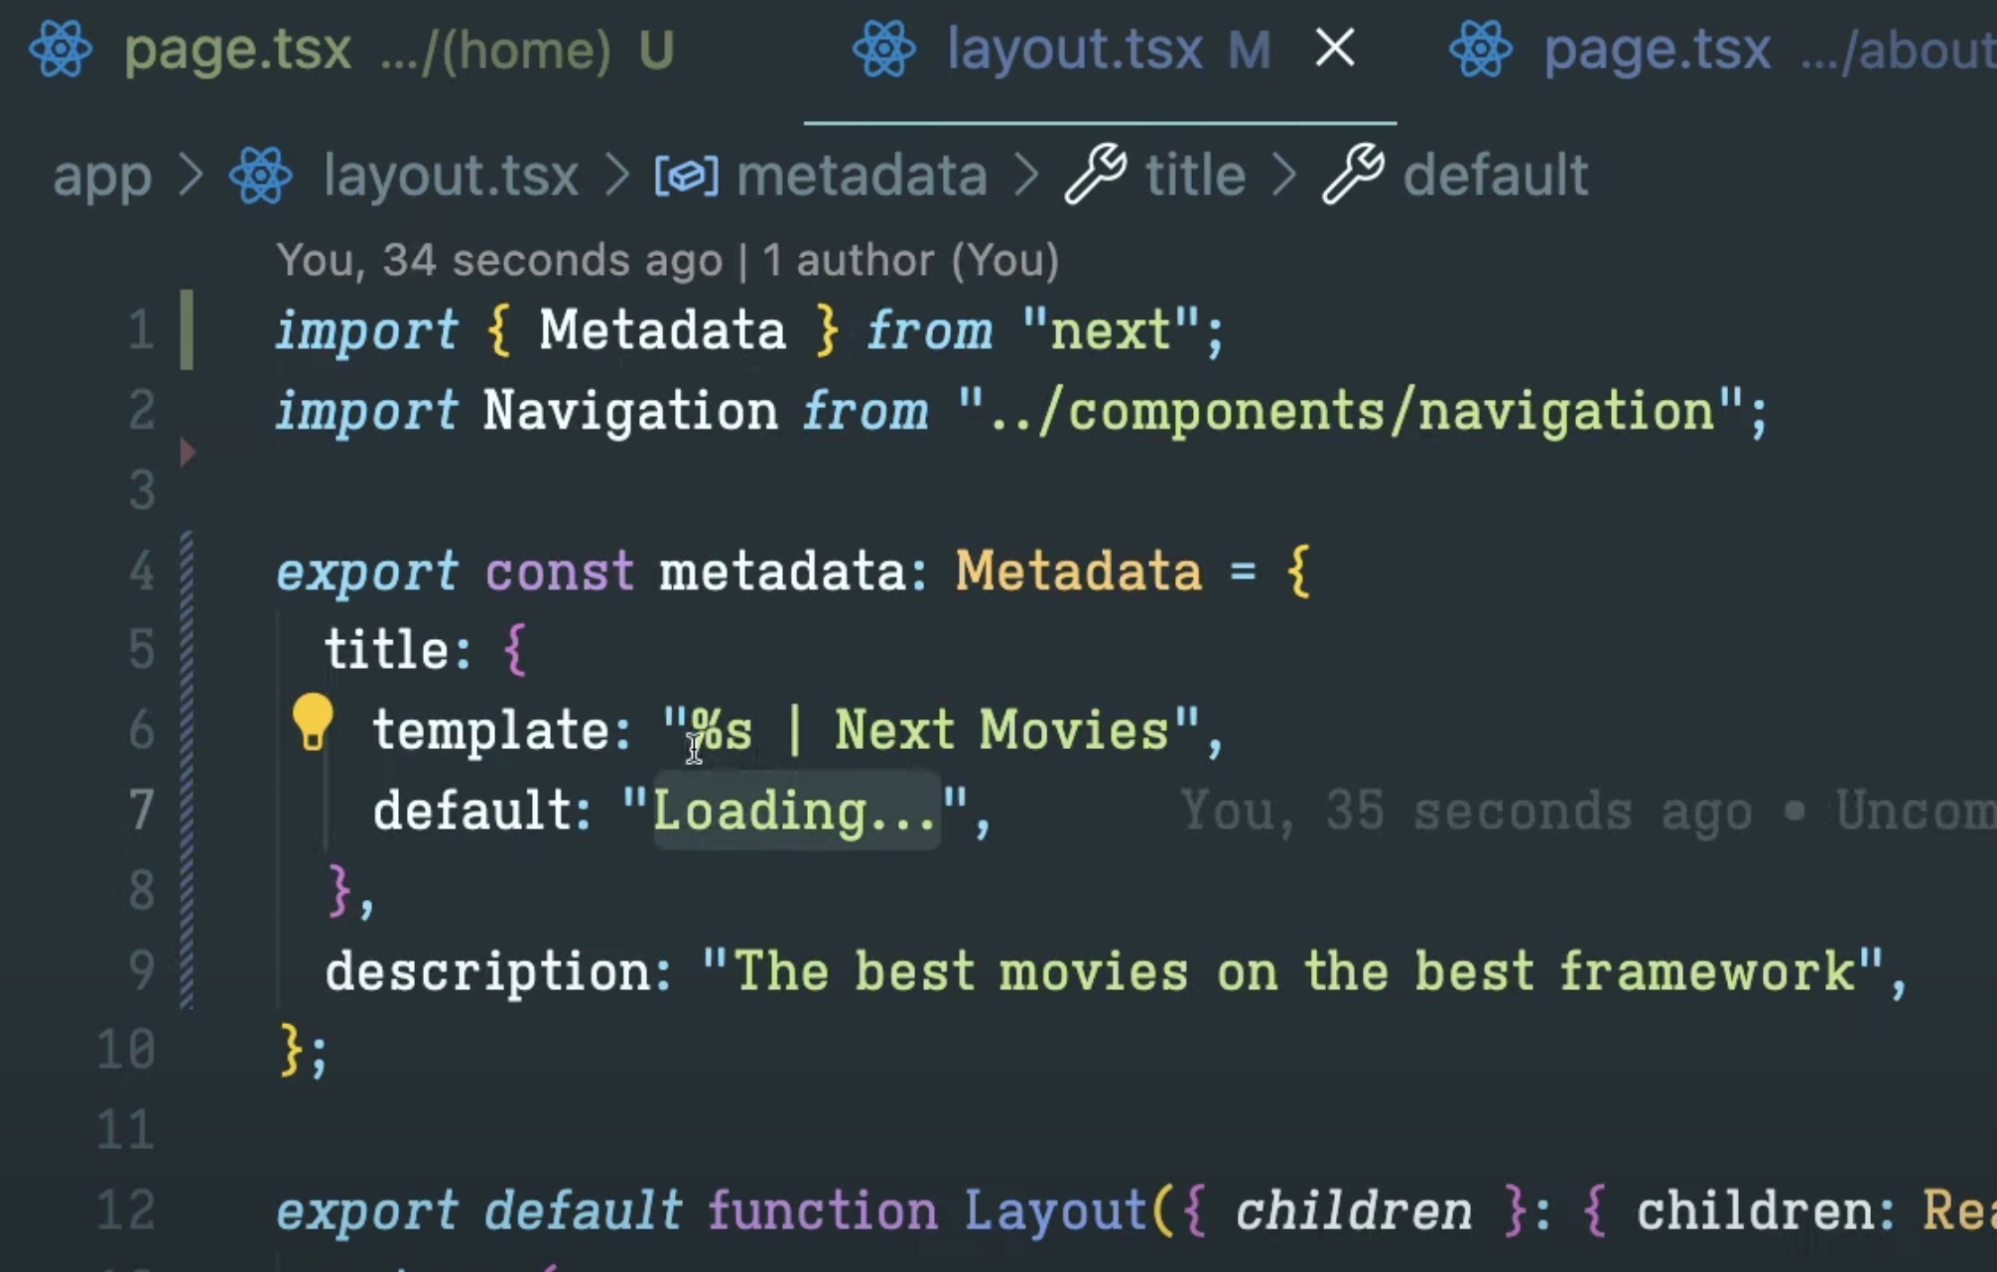Click line number 10 in the gutter
1997x1272 pixels.
[x=126, y=1050]
